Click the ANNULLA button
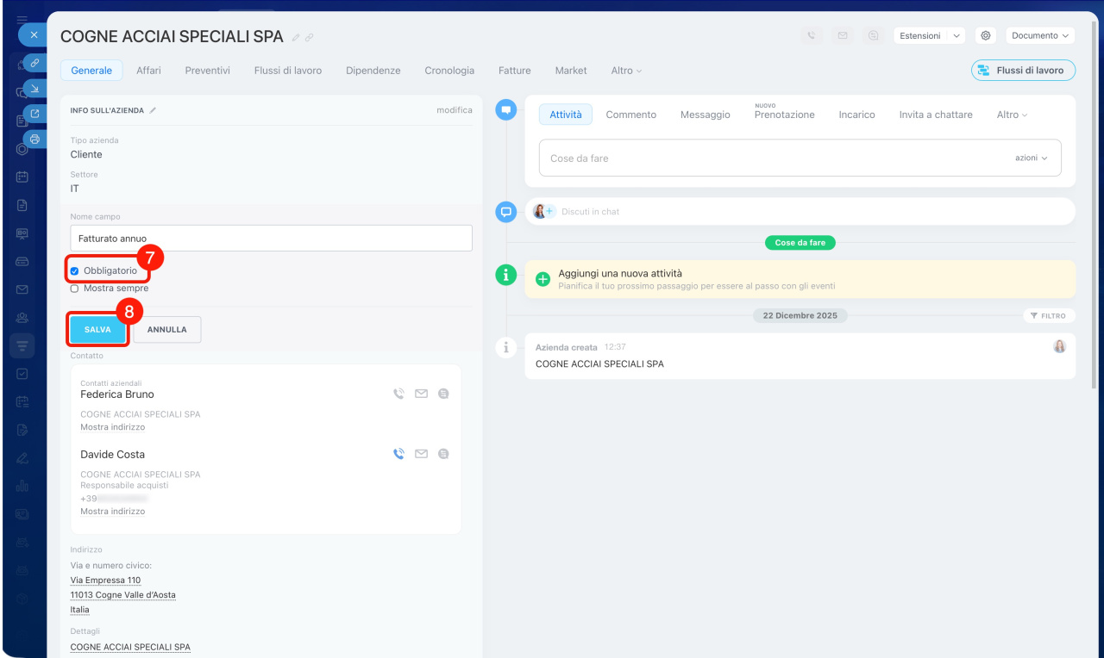Screen dimensions: 1104x658 (x=166, y=330)
